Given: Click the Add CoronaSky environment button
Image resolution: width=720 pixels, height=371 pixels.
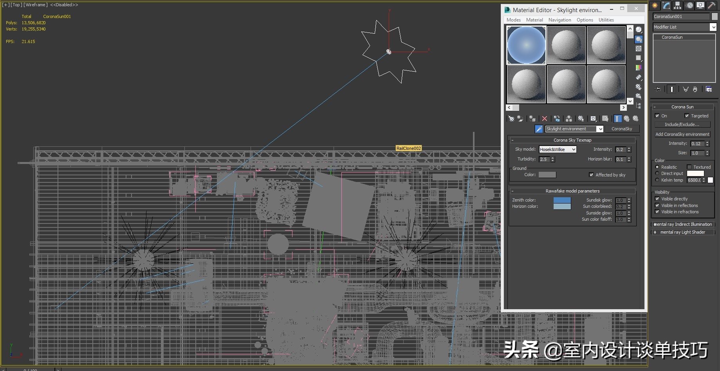Looking at the screenshot, I should coord(682,134).
